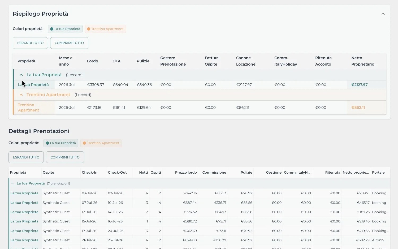Screen dimensions: 398x249
Task: Click Netto proprietario value €2127.97
Action: [360, 85]
